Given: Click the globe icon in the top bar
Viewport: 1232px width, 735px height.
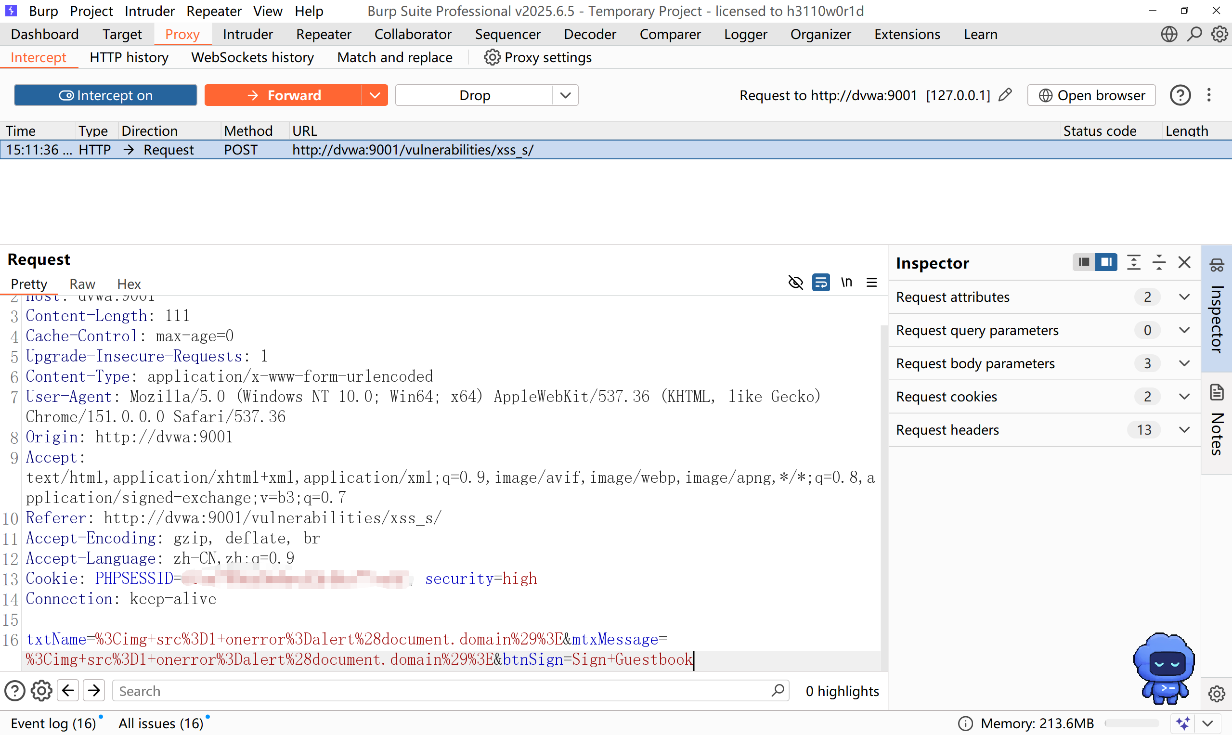Looking at the screenshot, I should tap(1168, 34).
